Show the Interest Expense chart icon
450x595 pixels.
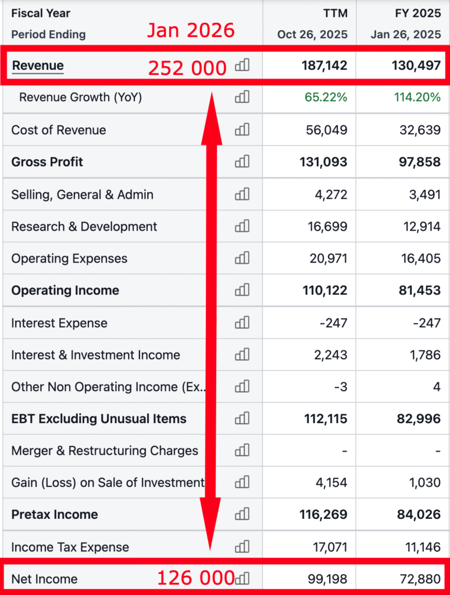click(242, 322)
